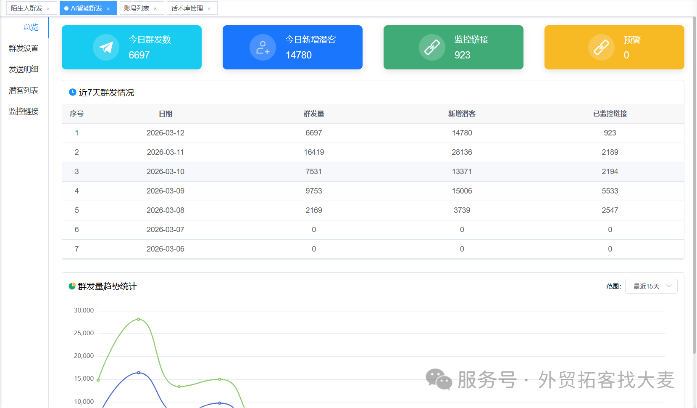
Task: Click the clock icon beside 近7天群发情况
Action: (x=73, y=92)
